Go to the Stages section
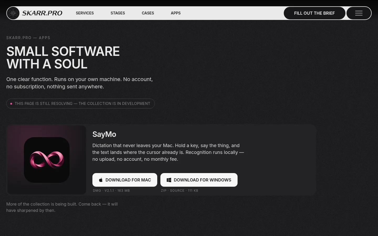Image resolution: width=378 pixels, height=236 pixels. [x=118, y=13]
